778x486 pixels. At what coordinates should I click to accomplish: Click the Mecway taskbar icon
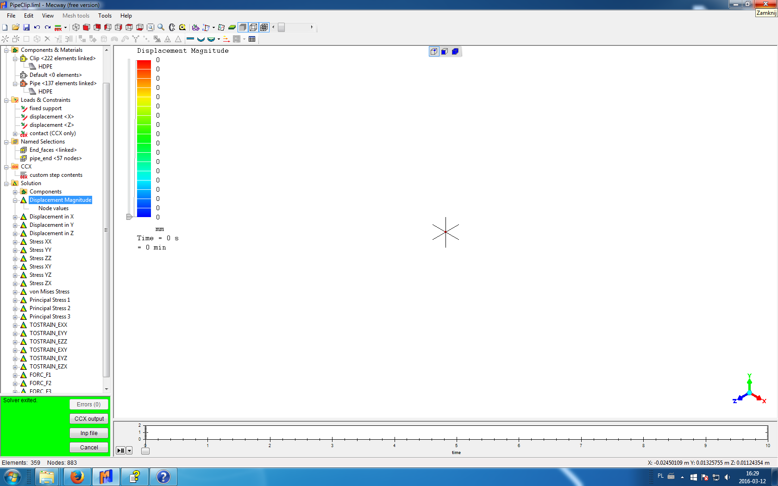pyautogui.click(x=106, y=477)
